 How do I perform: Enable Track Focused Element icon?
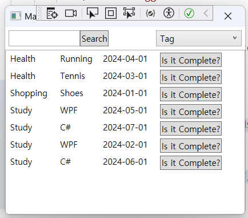[x=129, y=13]
